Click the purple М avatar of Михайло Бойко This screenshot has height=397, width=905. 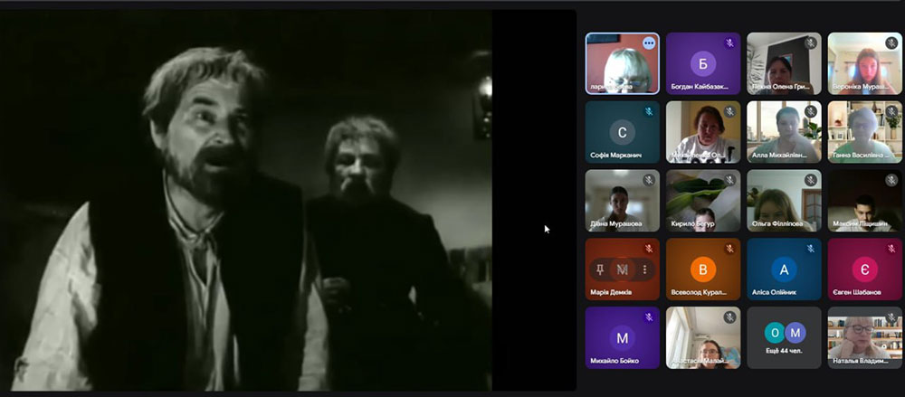[x=623, y=338]
